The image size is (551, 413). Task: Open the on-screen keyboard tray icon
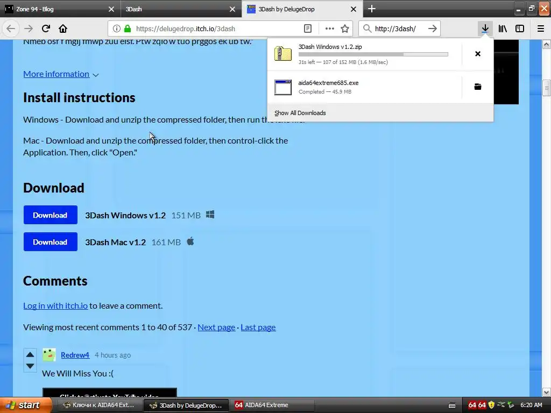(452, 405)
